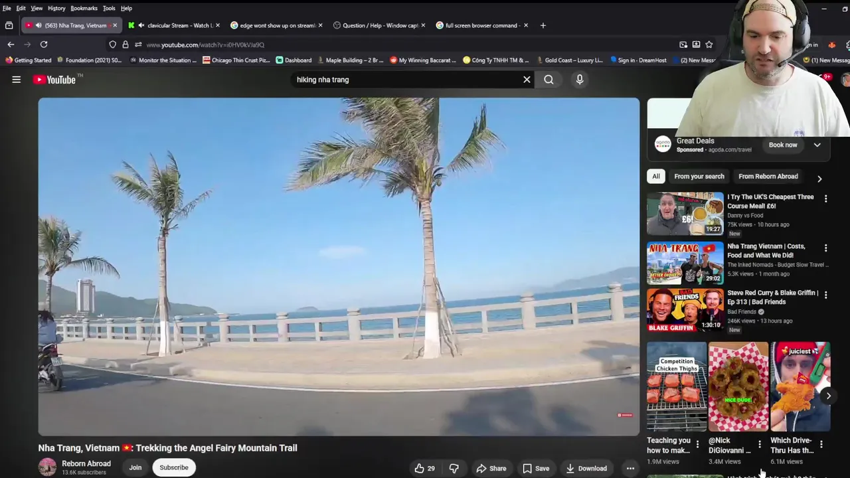This screenshot has height=478, width=850.
Task: Mute the Nha Trang tab audio
Action: [39, 25]
